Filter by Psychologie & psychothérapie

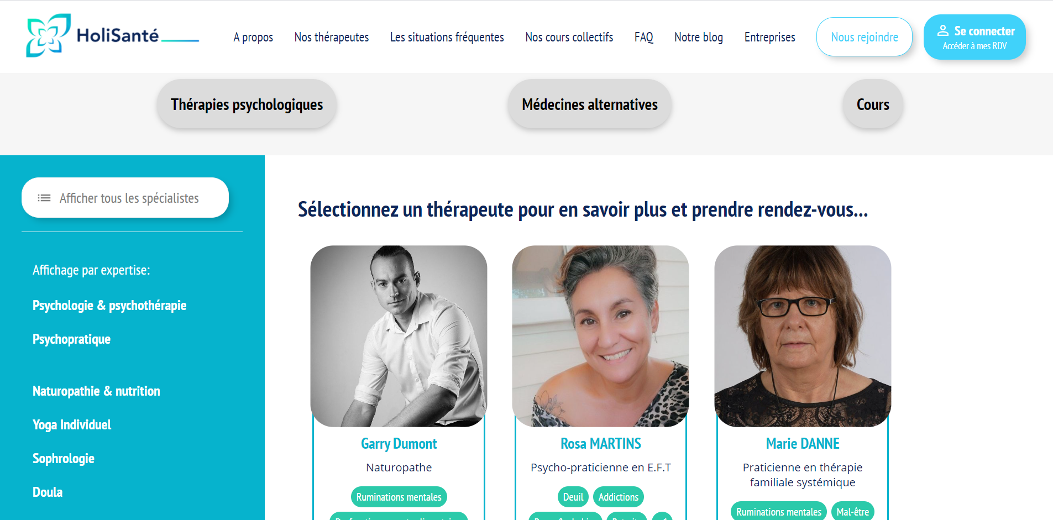(109, 306)
